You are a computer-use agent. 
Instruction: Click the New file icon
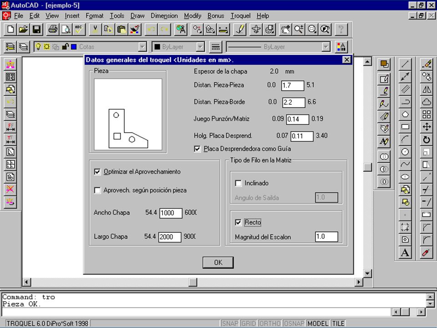point(10,29)
